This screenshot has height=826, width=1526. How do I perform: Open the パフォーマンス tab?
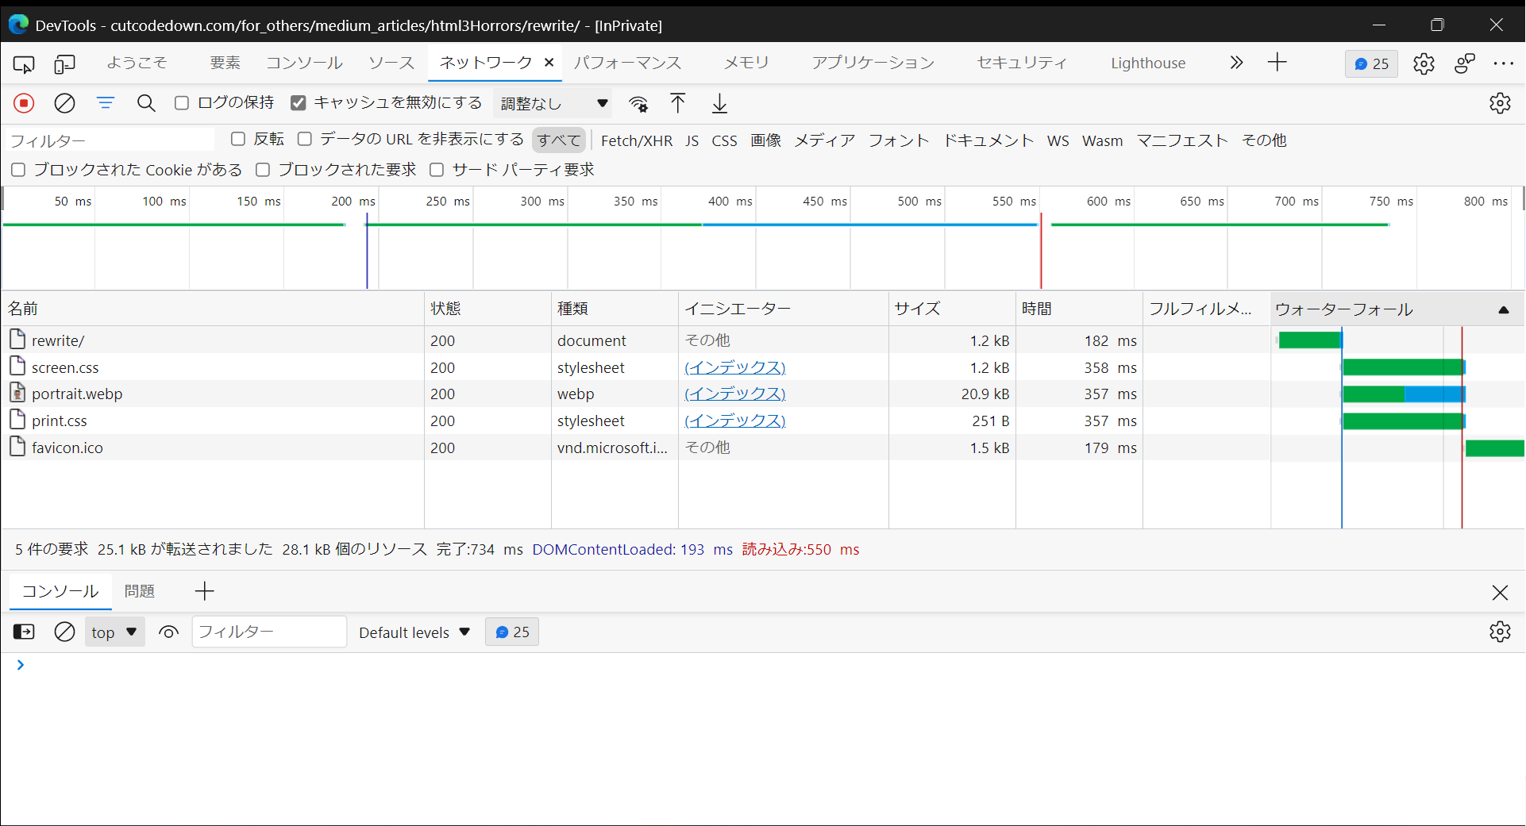point(627,63)
